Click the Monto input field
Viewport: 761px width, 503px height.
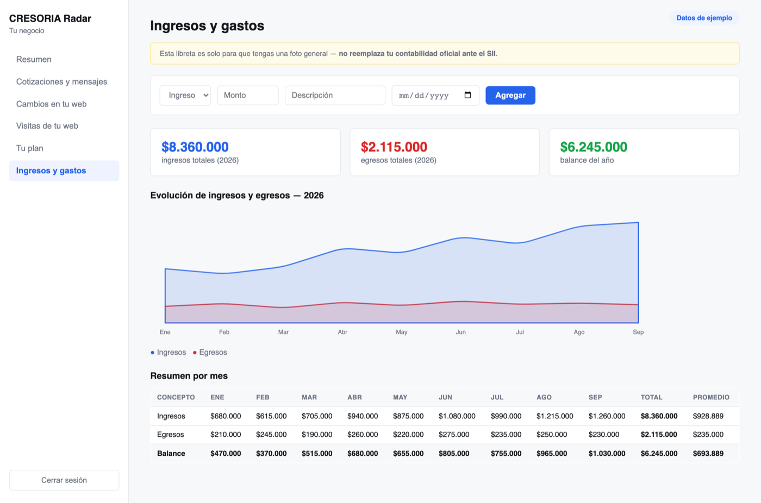tap(248, 95)
